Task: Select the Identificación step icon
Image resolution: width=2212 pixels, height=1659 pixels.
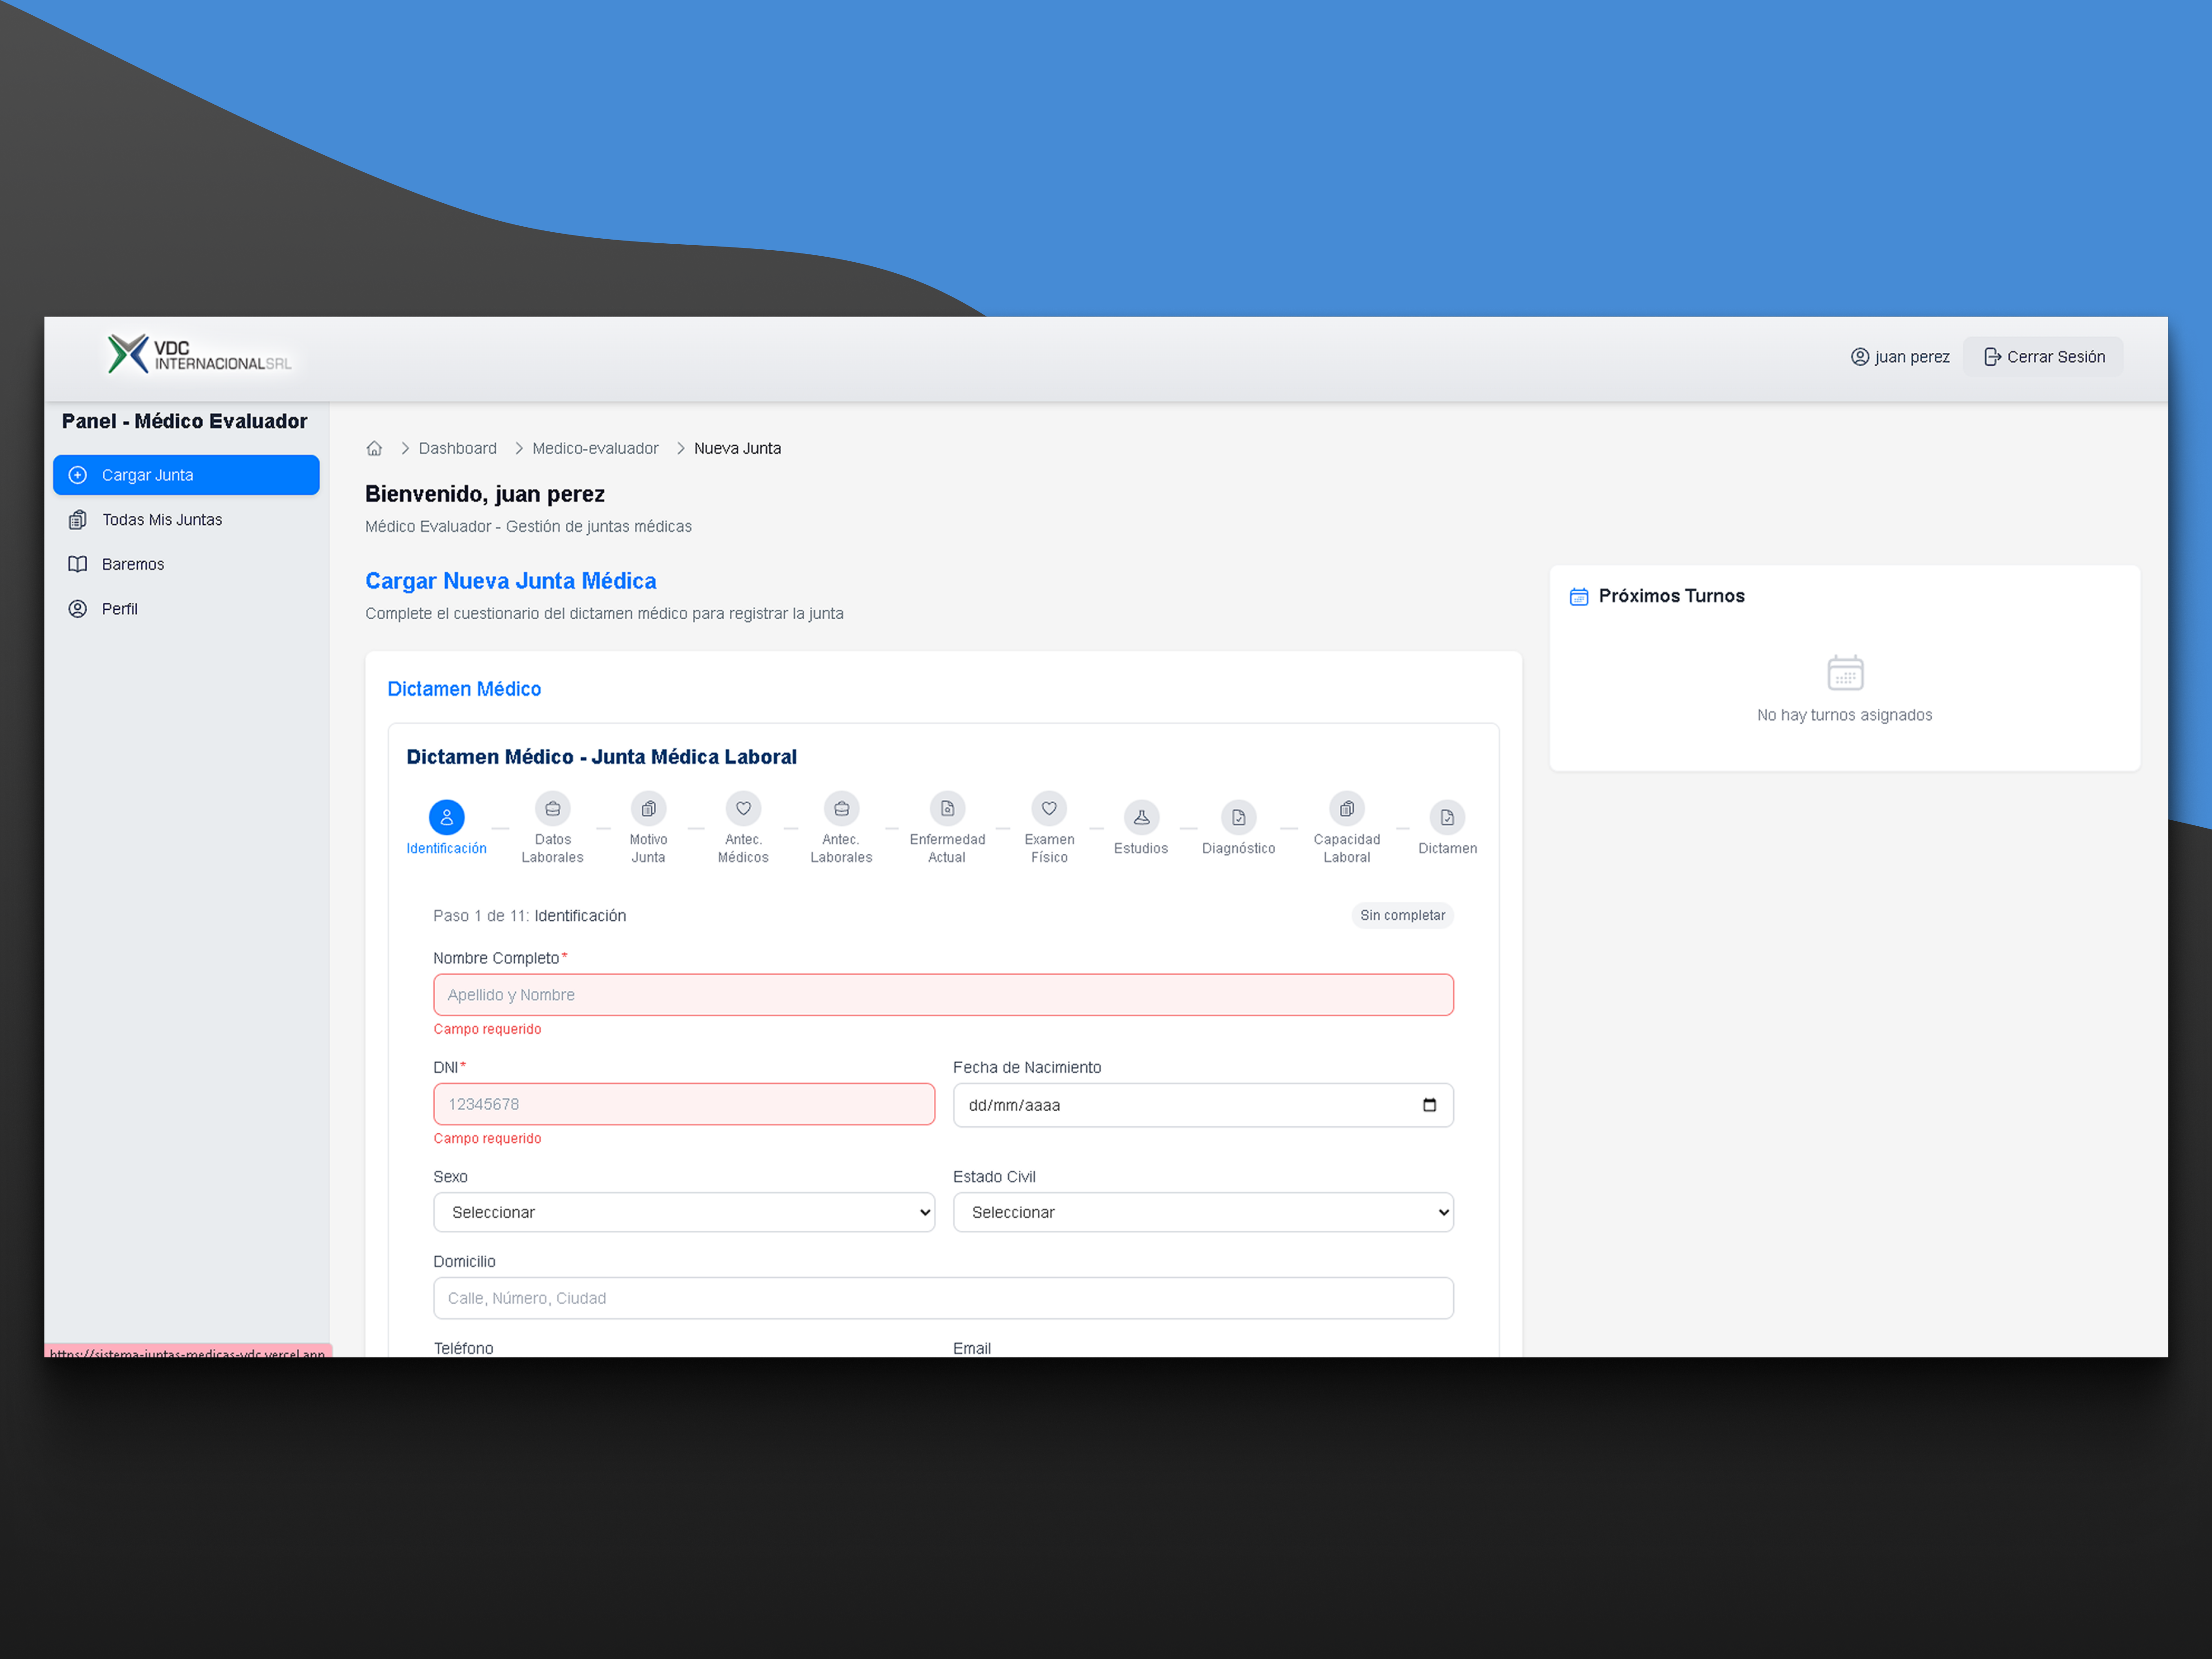Action: click(446, 815)
